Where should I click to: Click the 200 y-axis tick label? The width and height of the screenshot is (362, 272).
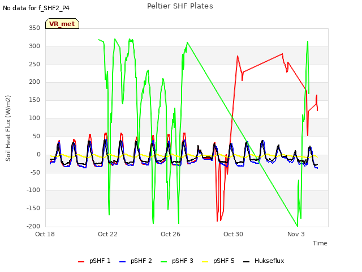click(35, 82)
